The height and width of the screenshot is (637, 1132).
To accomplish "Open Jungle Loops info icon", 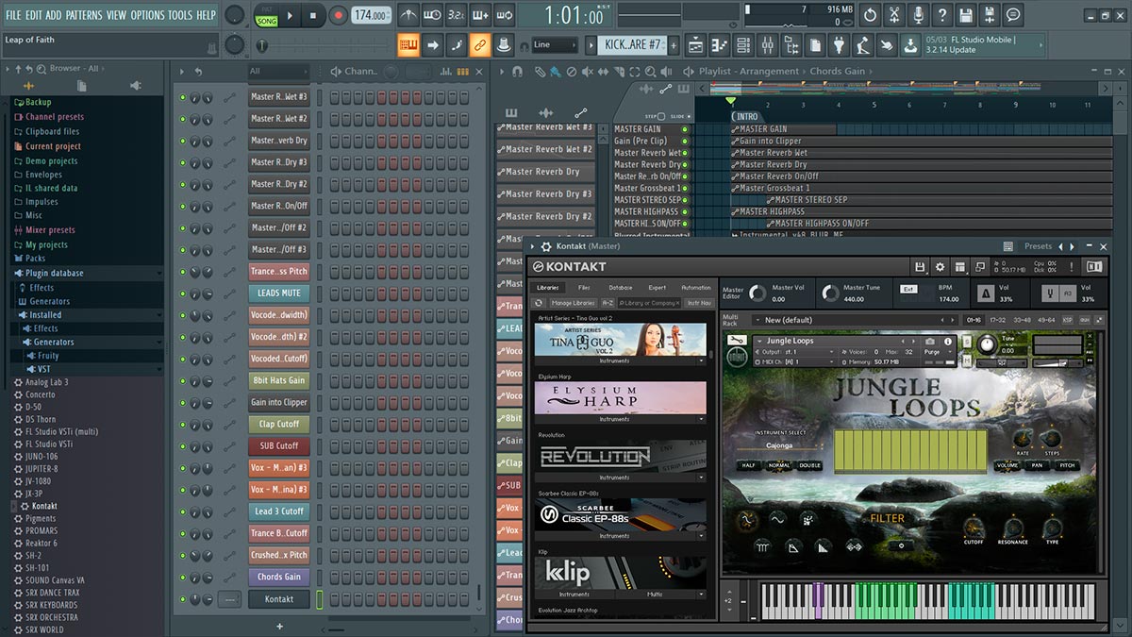I will (x=947, y=341).
